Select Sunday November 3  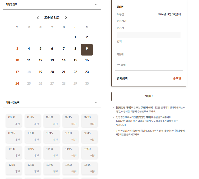[x=17, y=49]
